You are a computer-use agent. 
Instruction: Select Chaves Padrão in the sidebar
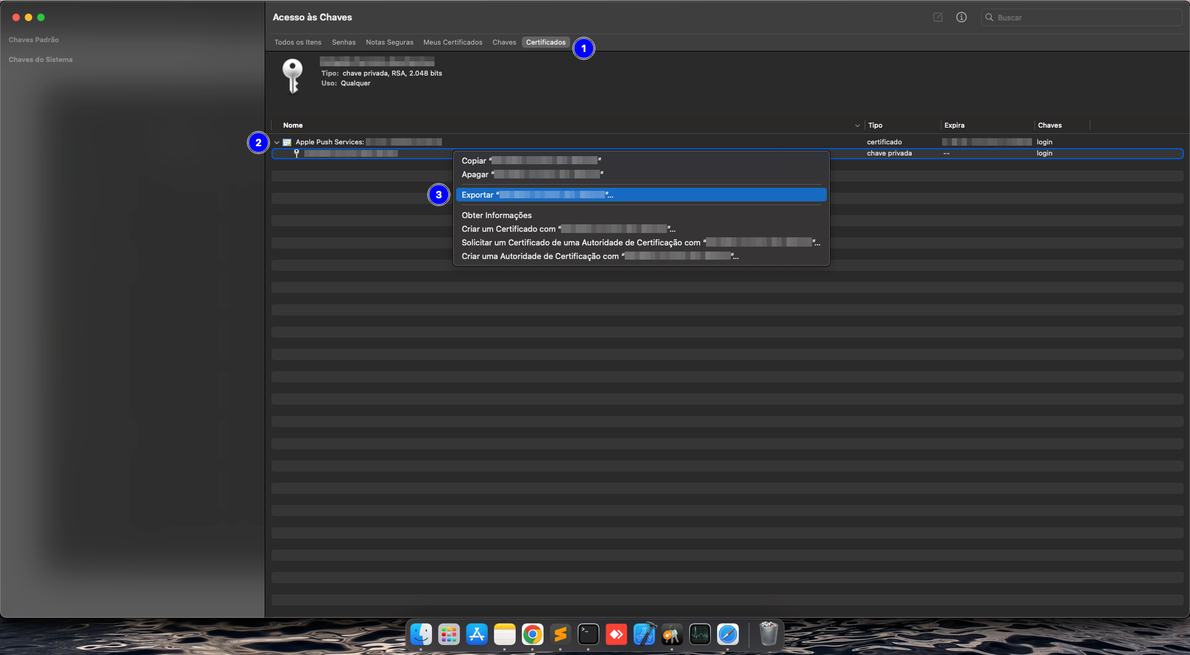pos(34,40)
